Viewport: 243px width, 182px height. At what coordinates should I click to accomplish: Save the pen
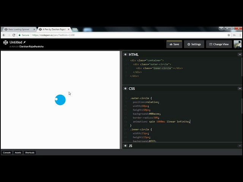click(174, 44)
